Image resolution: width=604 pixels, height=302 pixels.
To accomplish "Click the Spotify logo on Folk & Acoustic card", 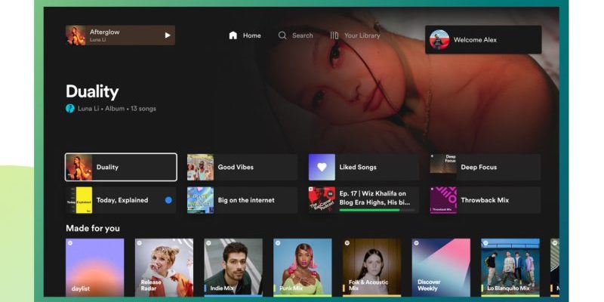I will click(347, 243).
